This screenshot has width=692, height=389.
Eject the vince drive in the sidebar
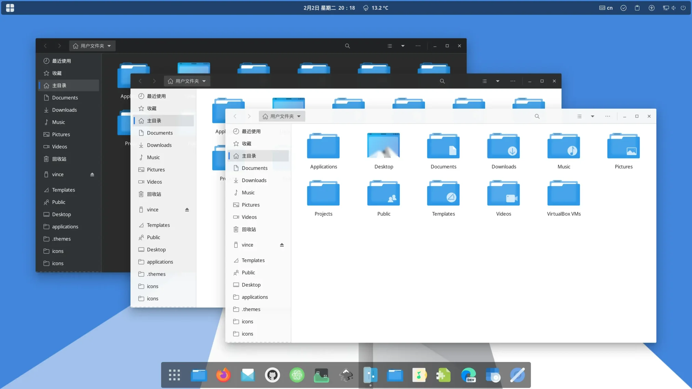281,245
